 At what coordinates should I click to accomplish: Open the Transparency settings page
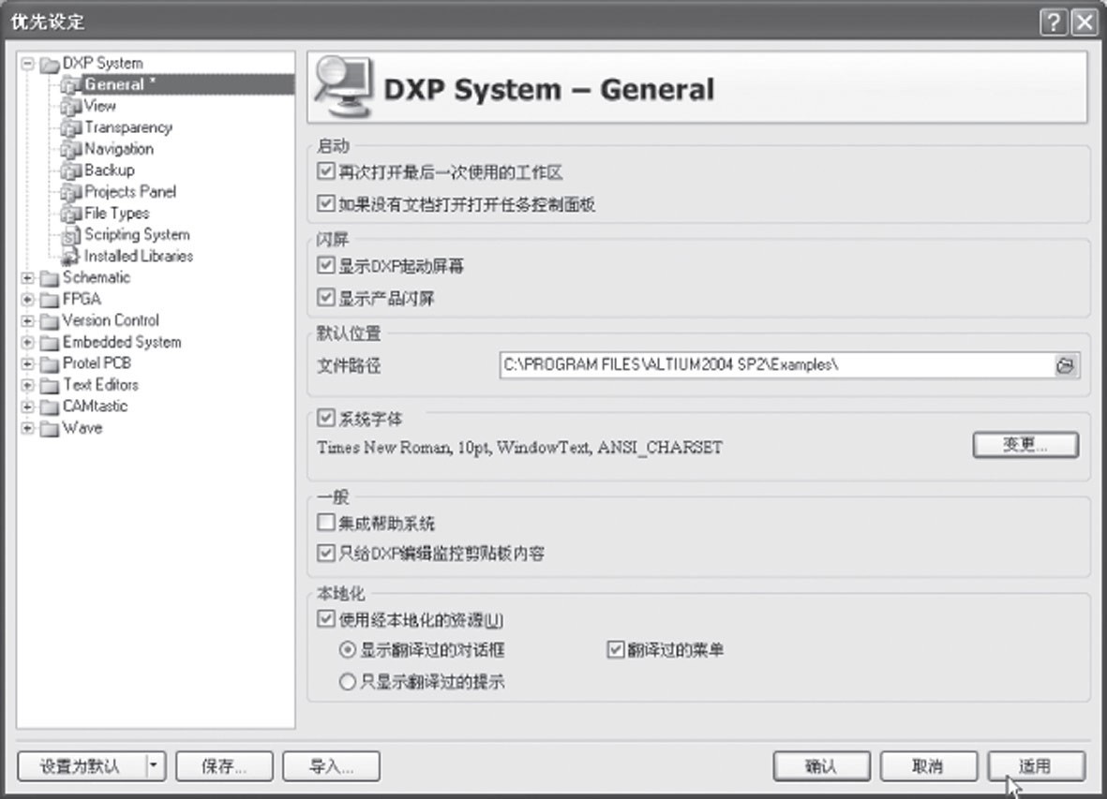[128, 127]
